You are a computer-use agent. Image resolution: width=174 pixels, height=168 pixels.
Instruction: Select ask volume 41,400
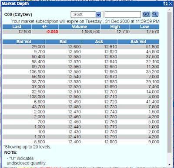coord(153,102)
